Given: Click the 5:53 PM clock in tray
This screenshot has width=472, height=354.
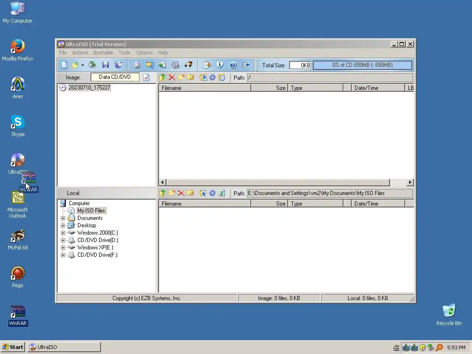Looking at the screenshot, I should 456,348.
